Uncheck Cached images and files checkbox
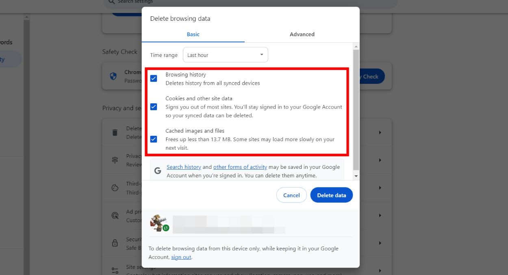The image size is (508, 275). (x=154, y=139)
